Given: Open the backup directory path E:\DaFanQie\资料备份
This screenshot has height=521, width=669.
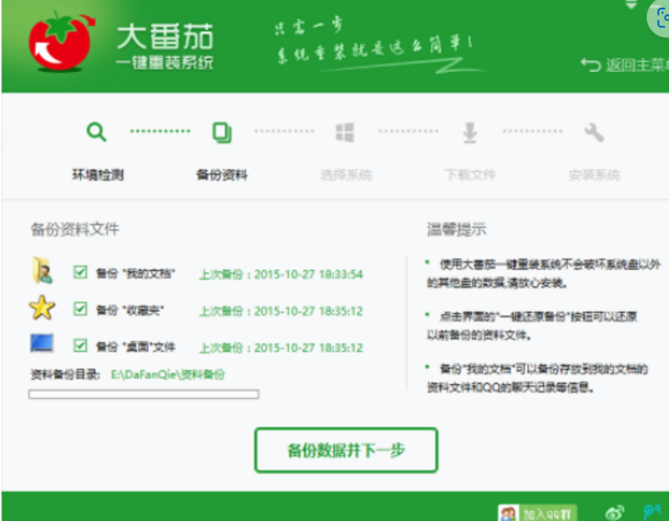Looking at the screenshot, I should (167, 375).
